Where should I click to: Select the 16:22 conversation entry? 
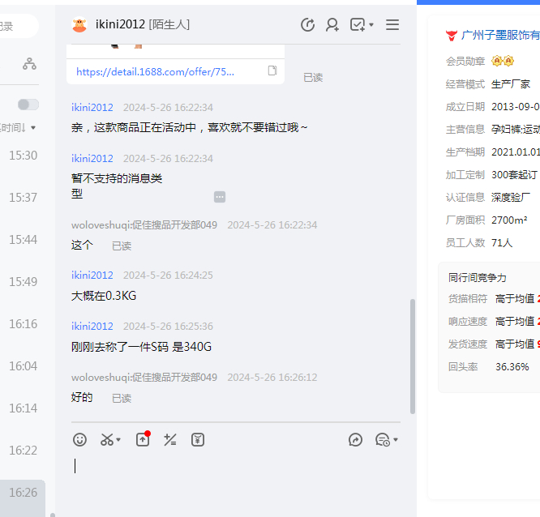point(23,451)
